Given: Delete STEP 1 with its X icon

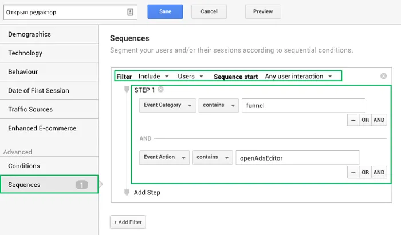Looking at the screenshot, I should click(160, 90).
